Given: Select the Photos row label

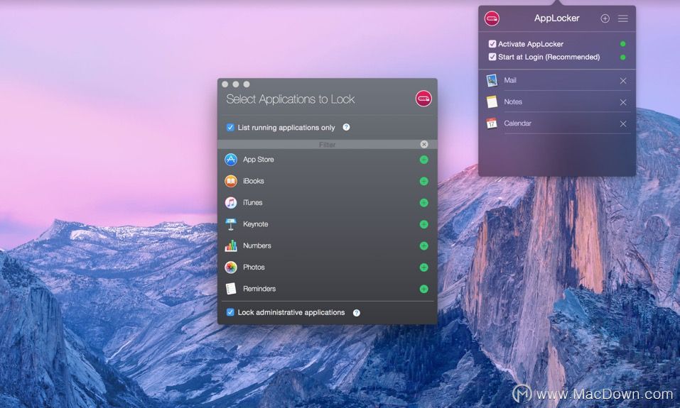Looking at the screenshot, I should click(x=254, y=268).
